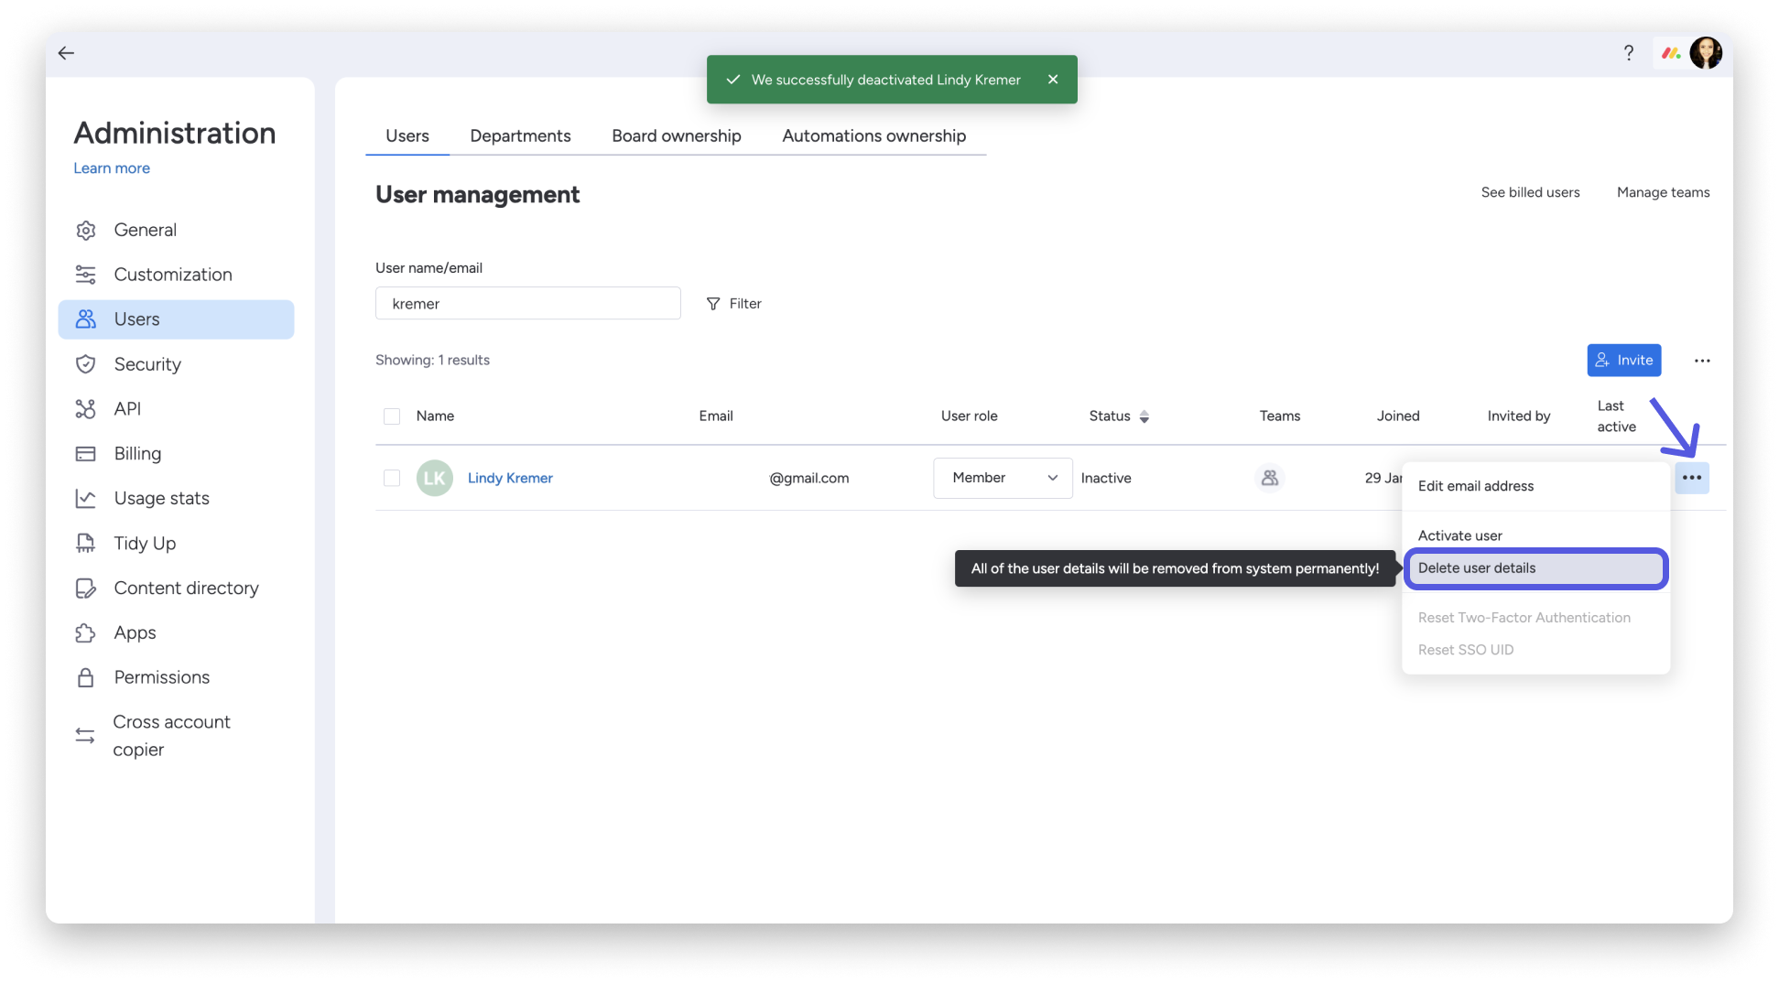Viewport: 1779px width, 983px height.
Task: Select the API sidebar icon
Action: click(x=85, y=408)
